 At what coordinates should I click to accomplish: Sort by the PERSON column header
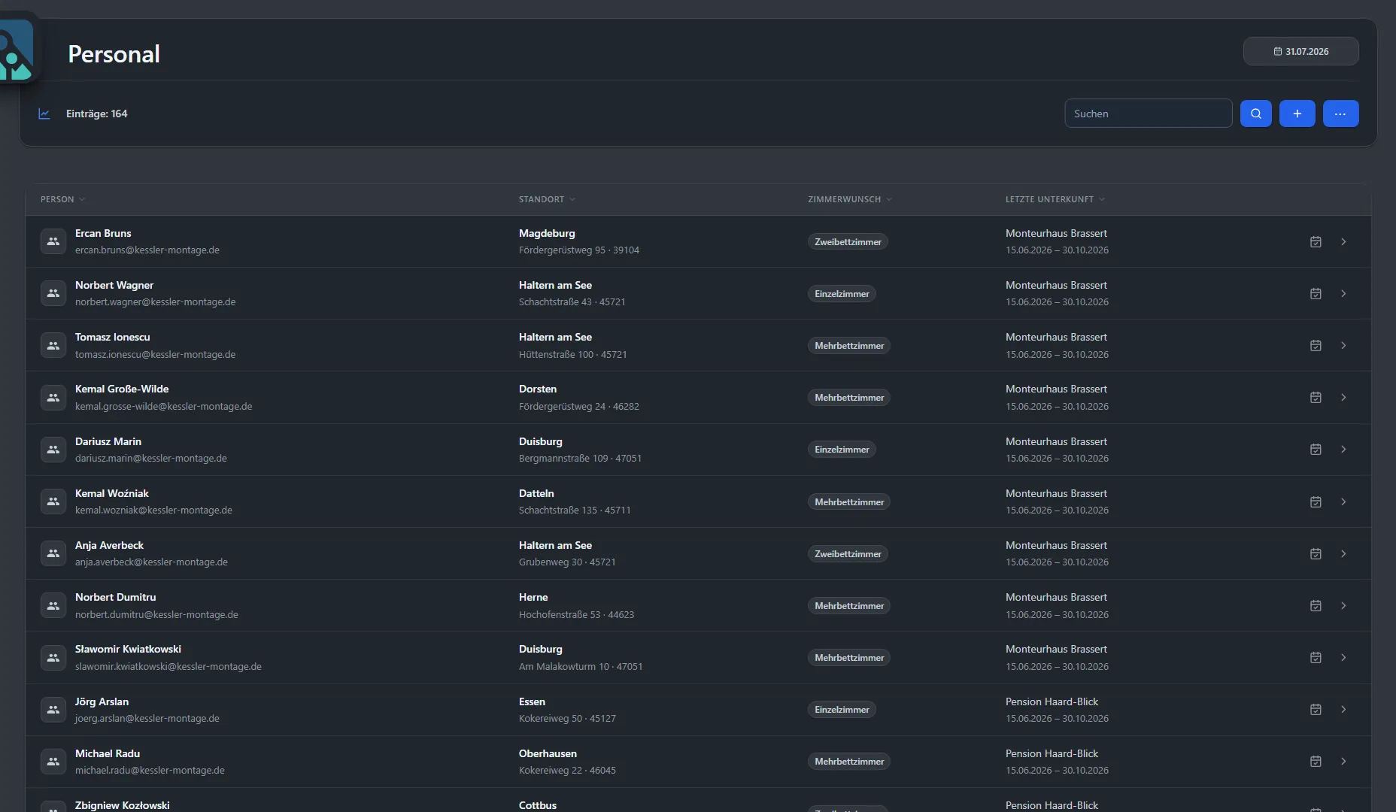click(x=63, y=199)
